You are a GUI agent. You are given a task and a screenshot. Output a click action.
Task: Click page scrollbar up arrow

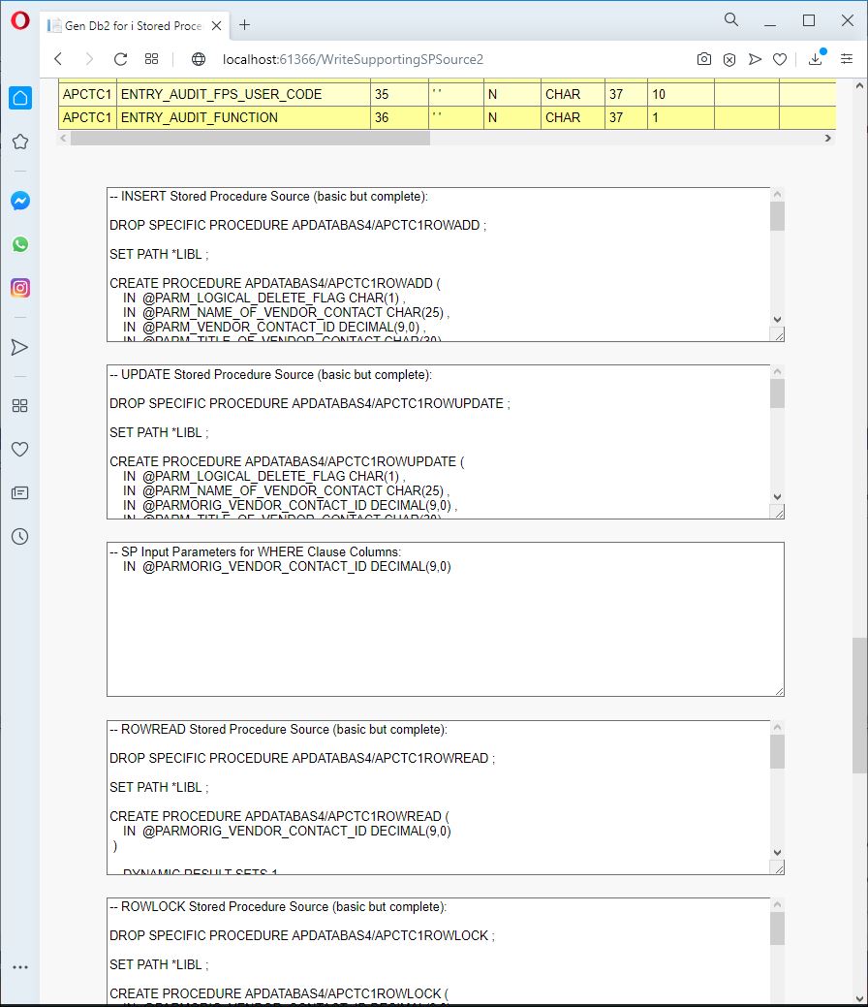859,85
